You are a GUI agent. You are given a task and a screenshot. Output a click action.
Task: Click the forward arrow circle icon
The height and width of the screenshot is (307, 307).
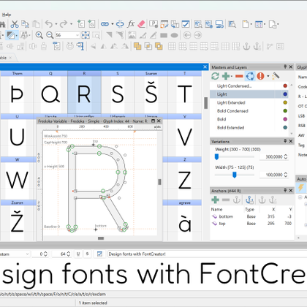198,35
